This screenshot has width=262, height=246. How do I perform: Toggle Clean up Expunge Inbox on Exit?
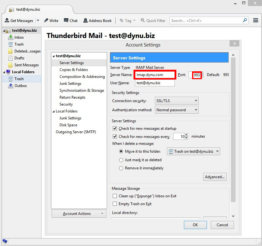point(115,196)
